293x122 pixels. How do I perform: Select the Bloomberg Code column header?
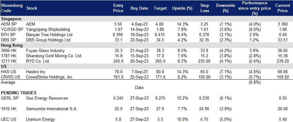point(12,8)
